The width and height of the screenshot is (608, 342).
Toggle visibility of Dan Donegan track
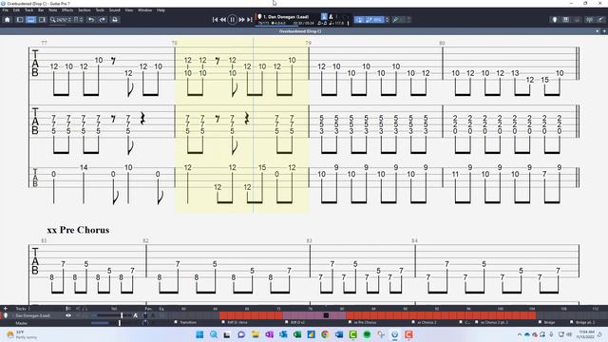68,315
